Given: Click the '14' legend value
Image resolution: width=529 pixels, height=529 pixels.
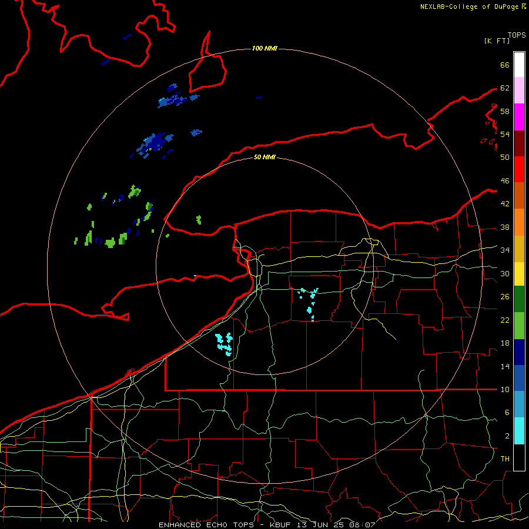Looking at the screenshot, I should pyautogui.click(x=505, y=366).
